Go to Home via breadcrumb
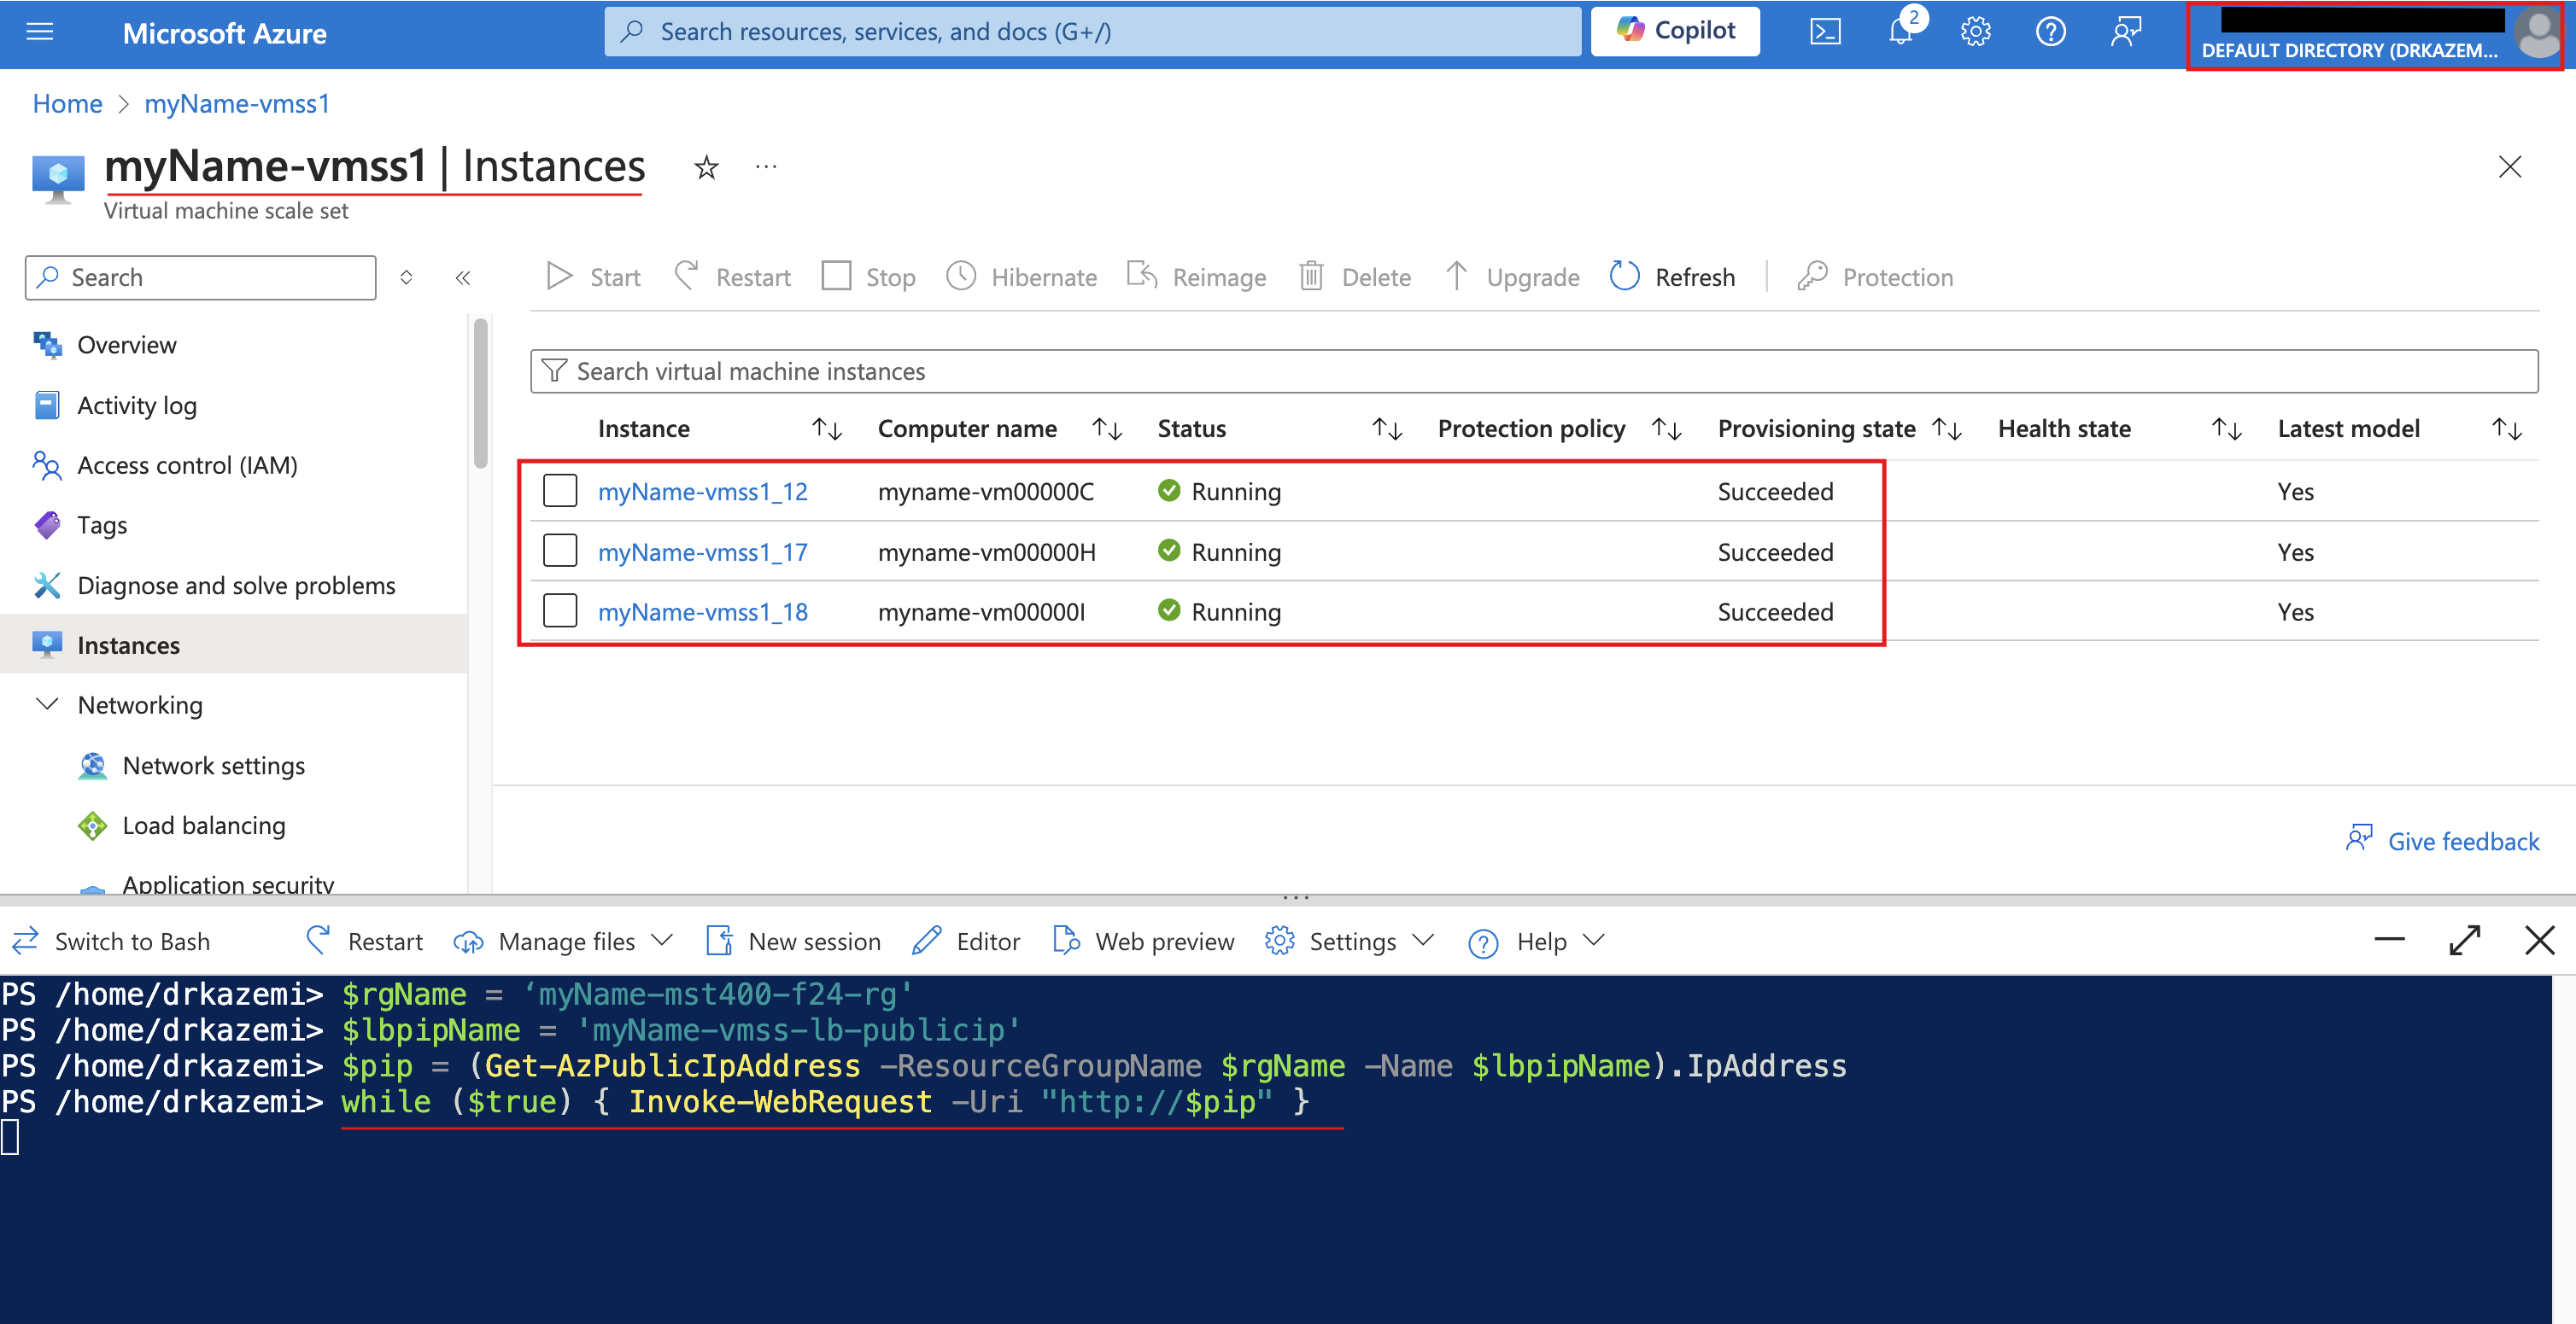The height and width of the screenshot is (1324, 2576). tap(67, 104)
